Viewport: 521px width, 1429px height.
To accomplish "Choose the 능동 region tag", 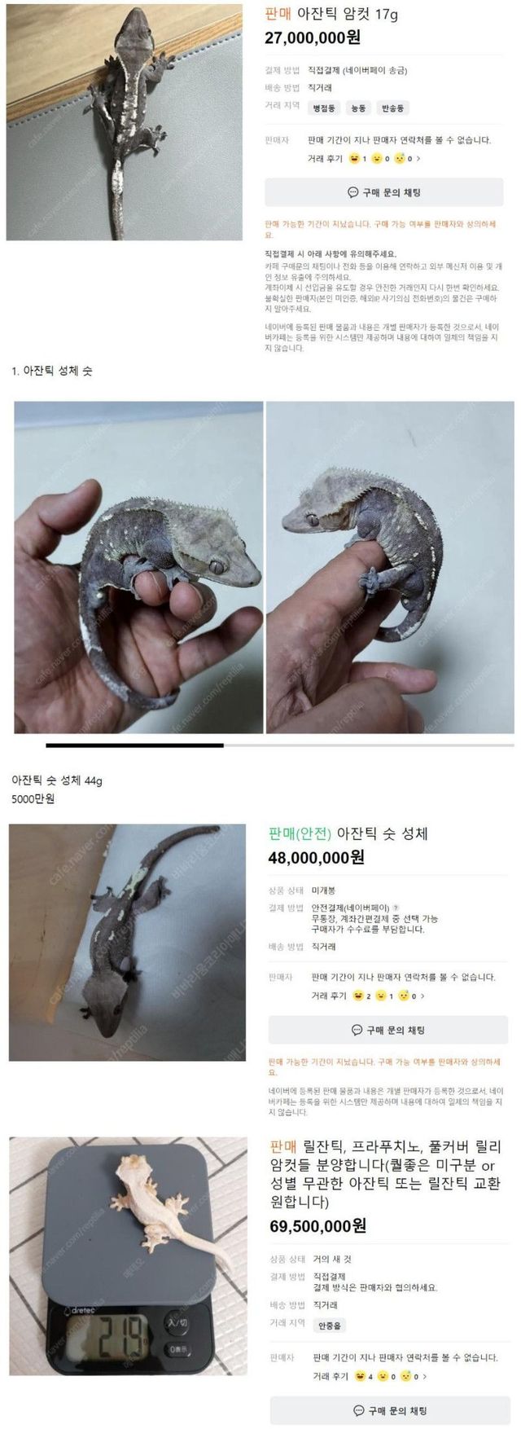I will click(x=358, y=108).
